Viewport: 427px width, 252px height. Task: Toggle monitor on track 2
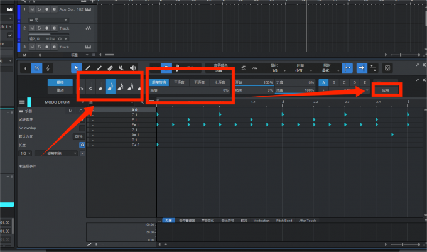coord(54,28)
